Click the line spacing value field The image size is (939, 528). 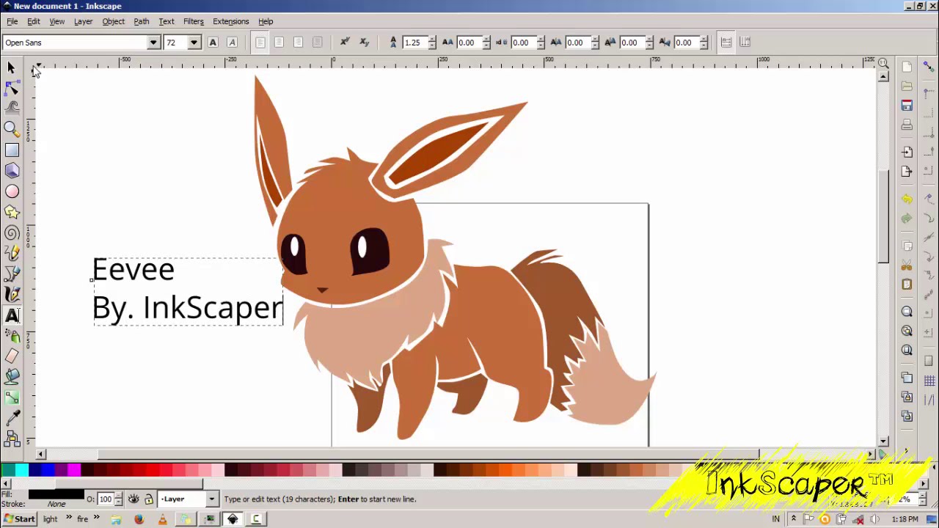(412, 43)
